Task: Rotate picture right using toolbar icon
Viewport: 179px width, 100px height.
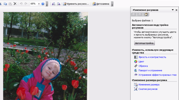Action: [x=59, y=4]
